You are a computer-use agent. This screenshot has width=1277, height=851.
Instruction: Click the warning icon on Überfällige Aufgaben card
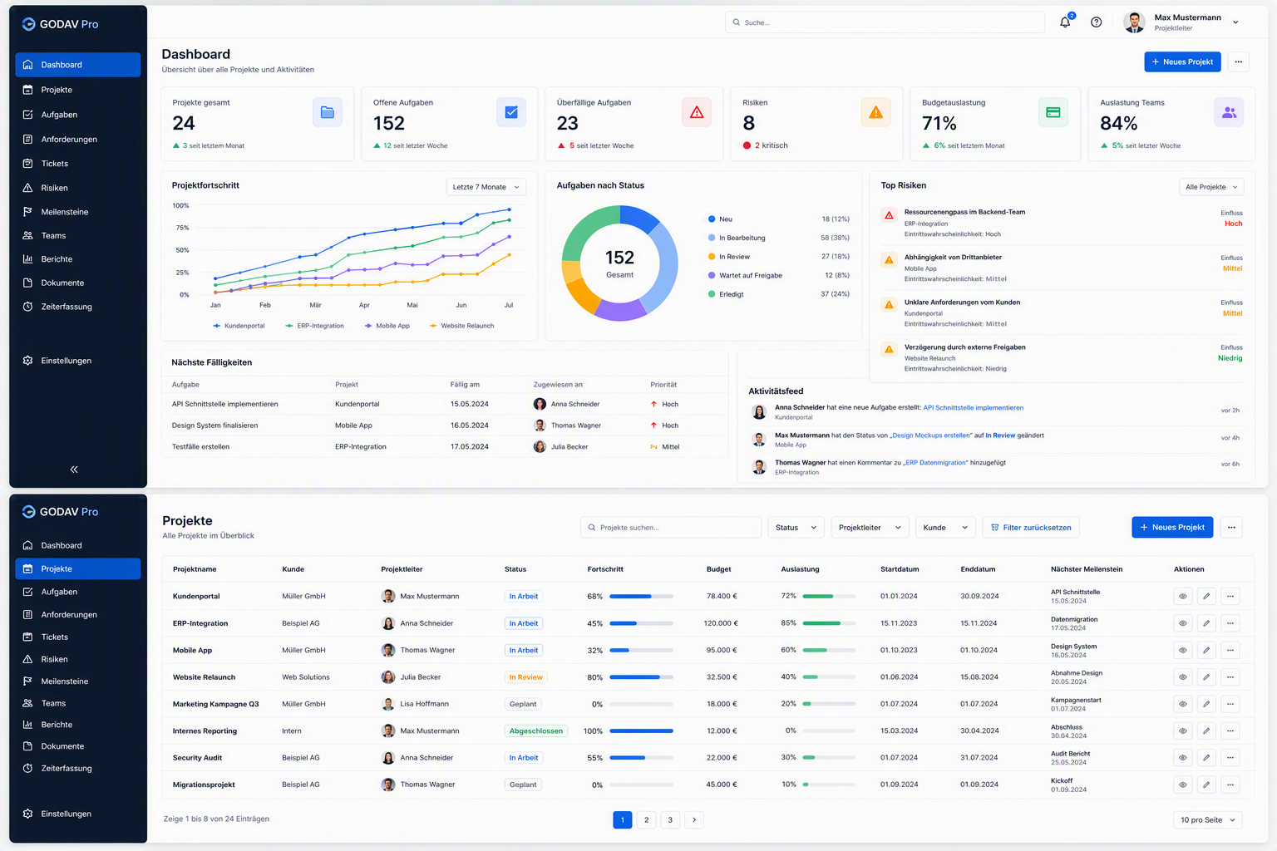pos(697,112)
